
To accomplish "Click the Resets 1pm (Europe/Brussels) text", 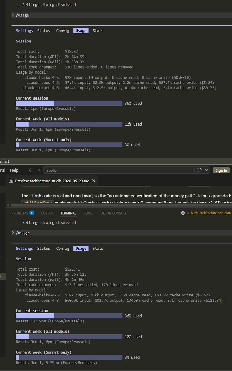I will tap(46, 109).
